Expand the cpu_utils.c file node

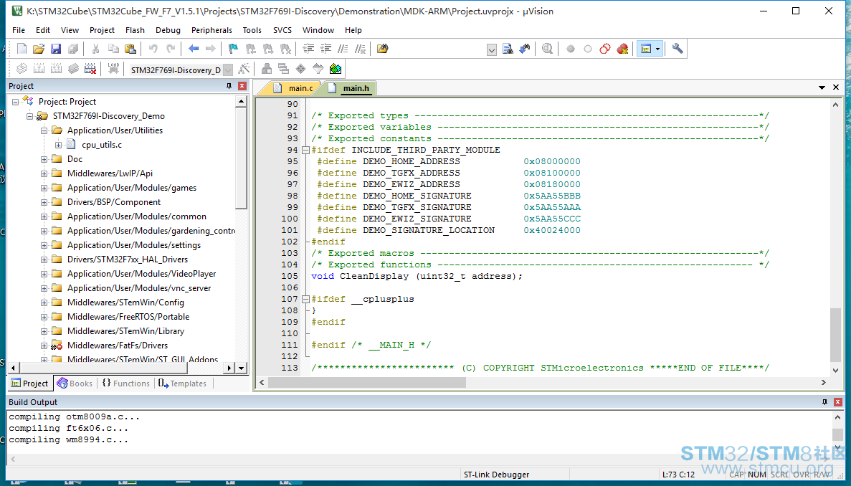point(58,145)
